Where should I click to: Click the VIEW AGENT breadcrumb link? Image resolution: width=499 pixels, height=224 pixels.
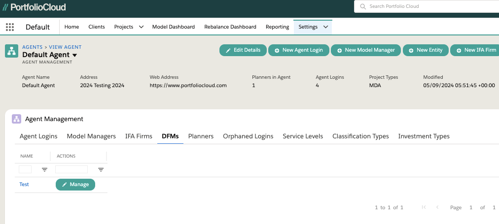coord(65,47)
